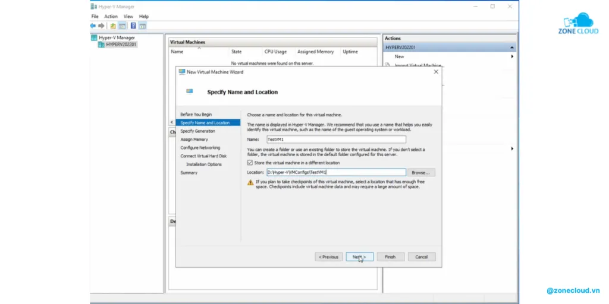Sort by Uptime column header

coord(350,52)
